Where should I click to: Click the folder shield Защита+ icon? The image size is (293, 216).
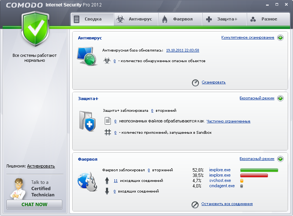click(x=87, y=121)
